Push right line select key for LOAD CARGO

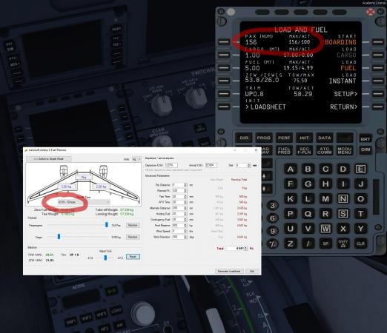378,55
